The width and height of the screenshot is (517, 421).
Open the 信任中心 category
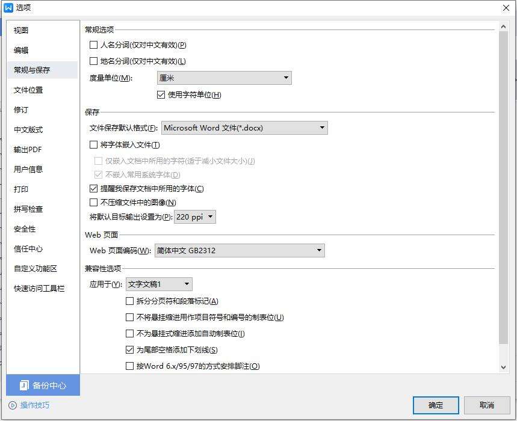tap(42, 249)
